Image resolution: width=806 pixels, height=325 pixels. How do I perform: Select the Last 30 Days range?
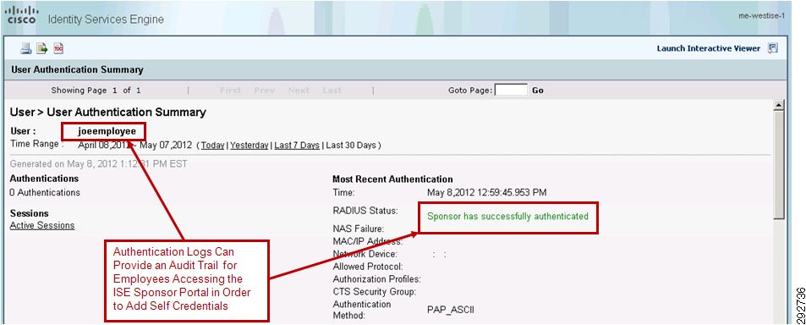pos(351,145)
